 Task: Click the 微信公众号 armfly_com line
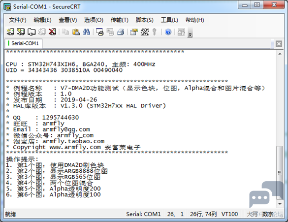[50, 135]
